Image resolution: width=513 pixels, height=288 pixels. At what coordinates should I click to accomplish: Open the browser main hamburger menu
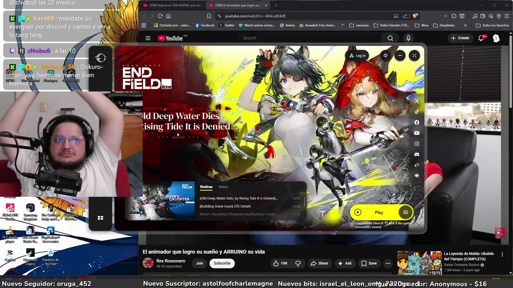(x=507, y=16)
